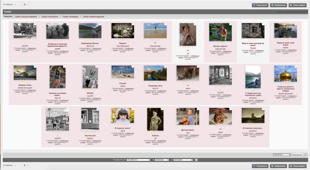Click 'Поиск альбома' button below the gallery

(297, 166)
